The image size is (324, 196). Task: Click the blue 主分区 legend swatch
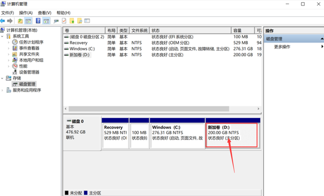86,193
